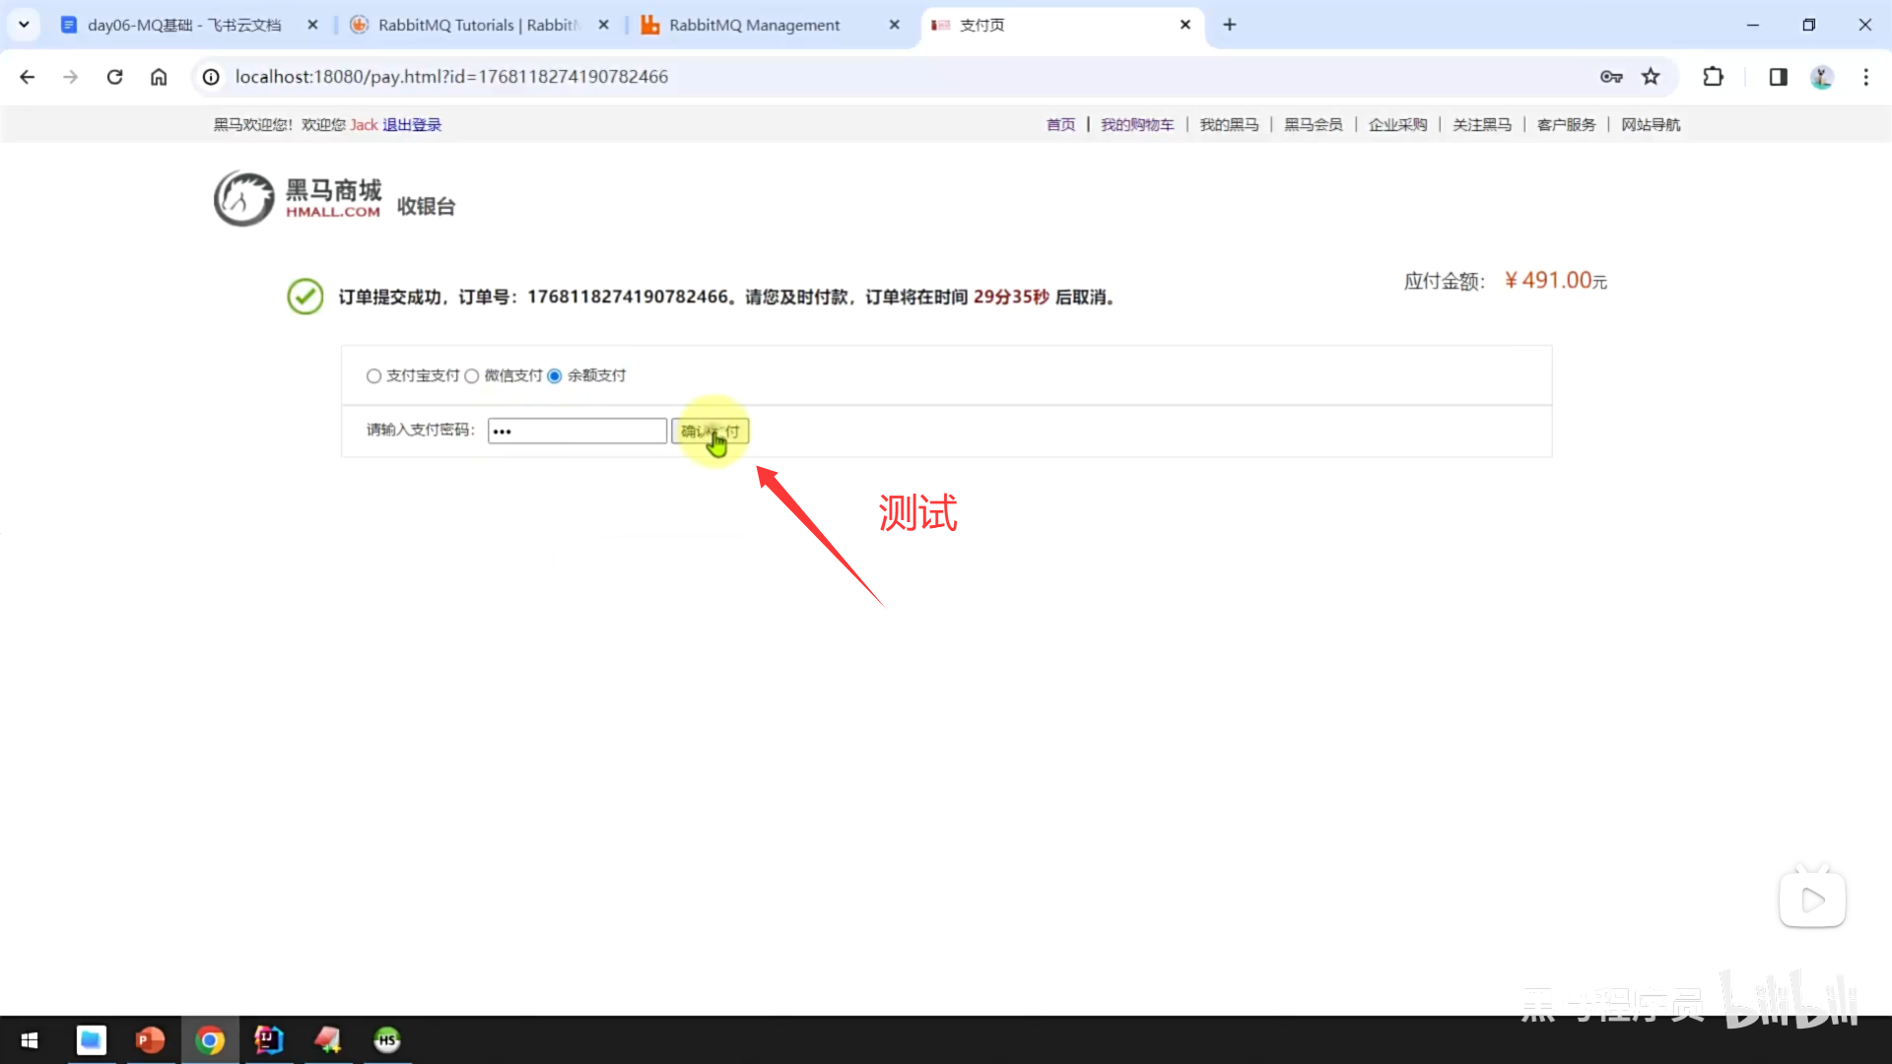This screenshot has width=1892, height=1064.
Task: Bookmark page with star icon
Action: tap(1651, 77)
